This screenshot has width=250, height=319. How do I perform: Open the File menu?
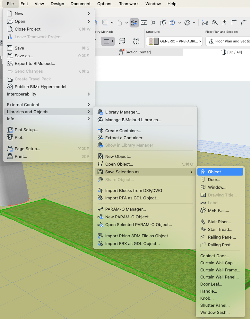(x=10, y=4)
